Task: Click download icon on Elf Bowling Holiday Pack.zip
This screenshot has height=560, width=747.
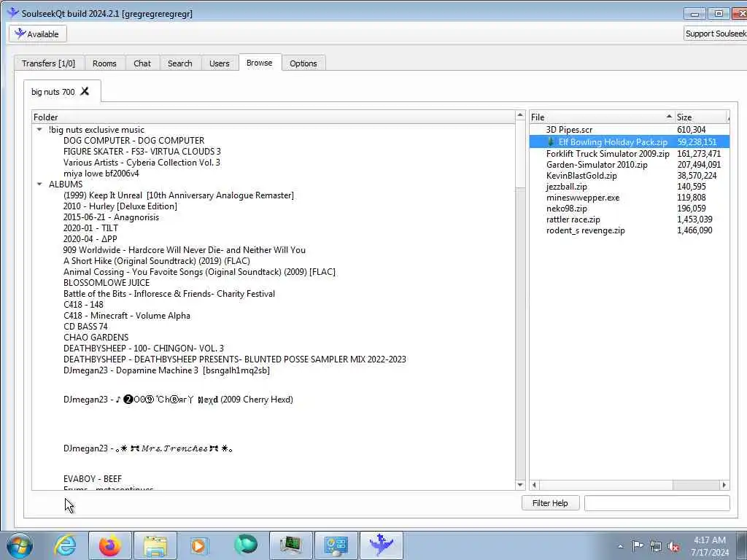Action: (x=551, y=141)
